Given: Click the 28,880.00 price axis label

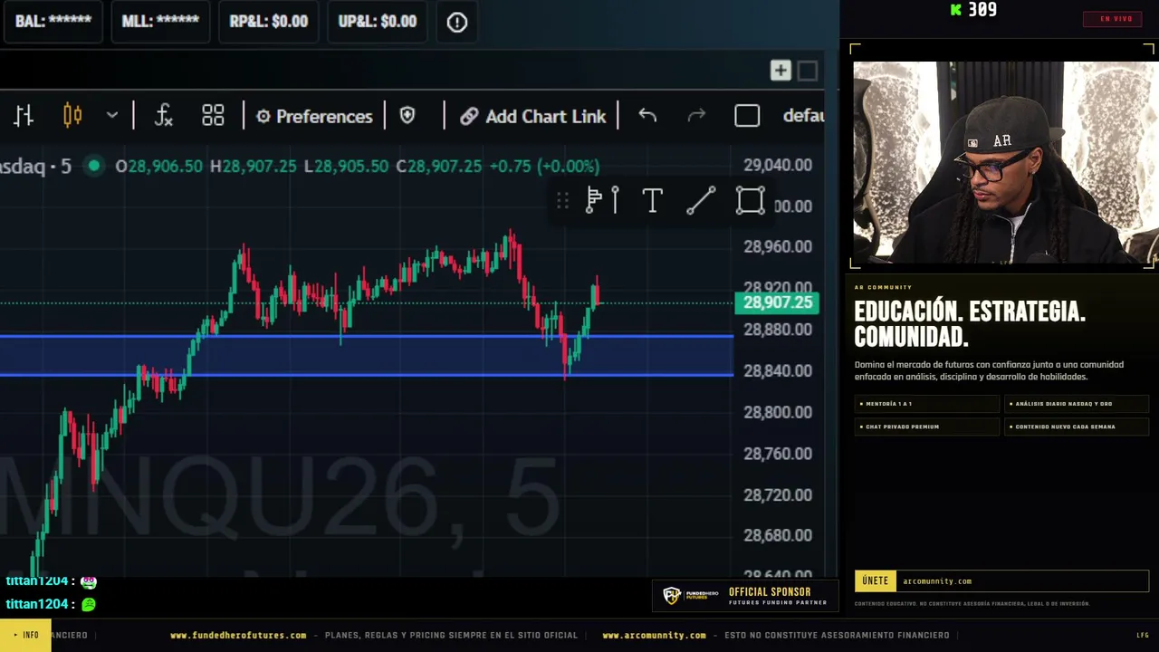Looking at the screenshot, I should pyautogui.click(x=778, y=330).
